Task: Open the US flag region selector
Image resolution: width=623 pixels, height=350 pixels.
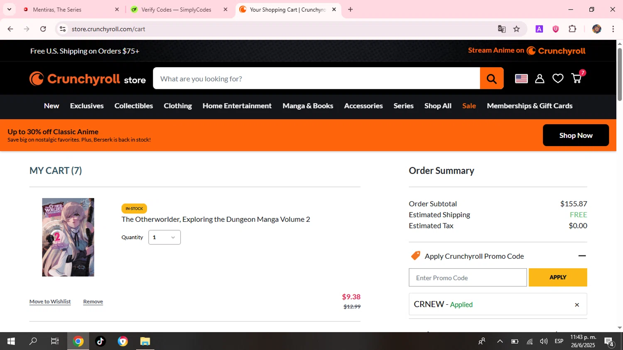Action: (521, 78)
